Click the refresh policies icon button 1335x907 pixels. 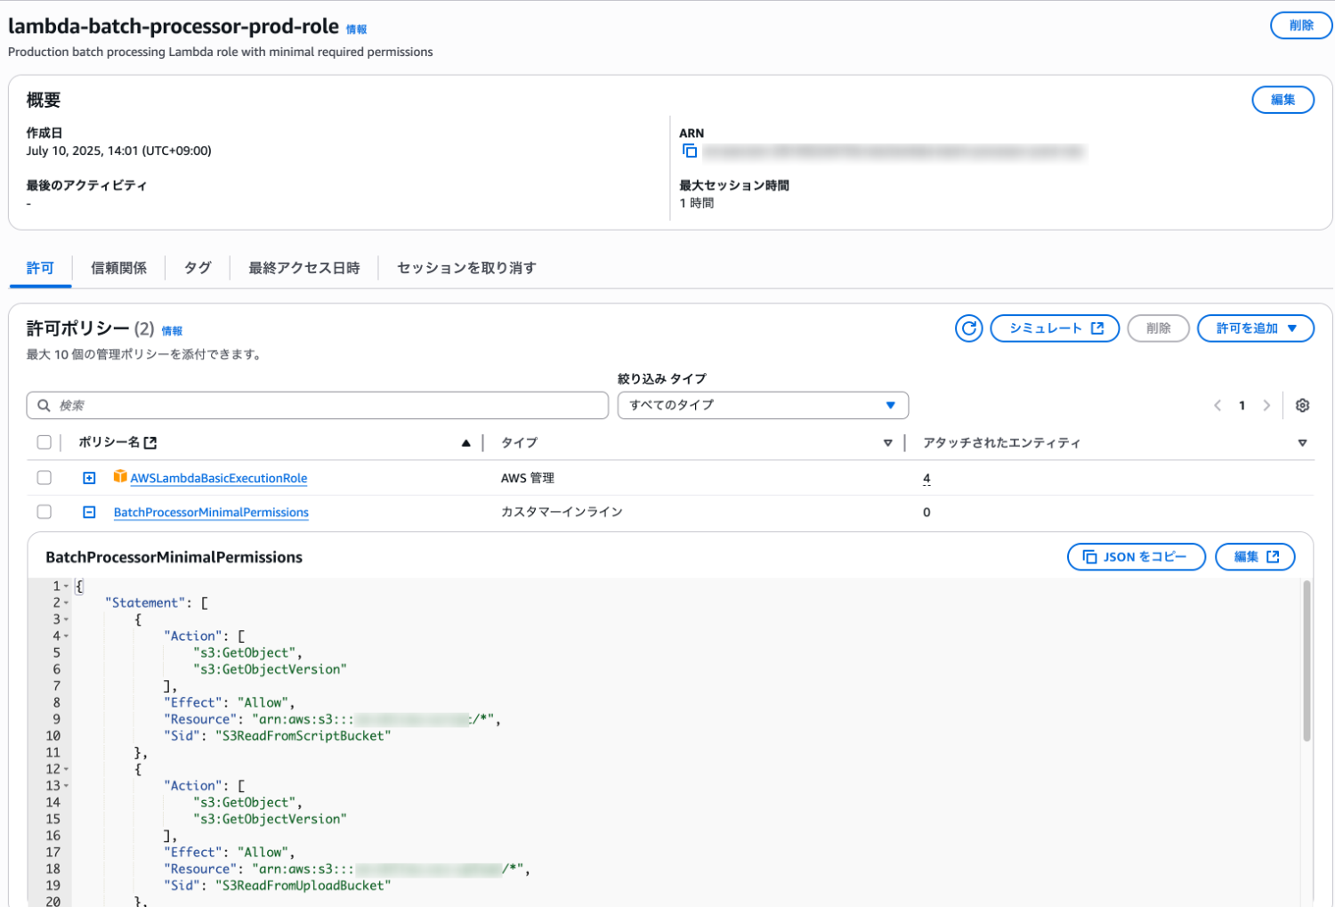click(x=968, y=328)
